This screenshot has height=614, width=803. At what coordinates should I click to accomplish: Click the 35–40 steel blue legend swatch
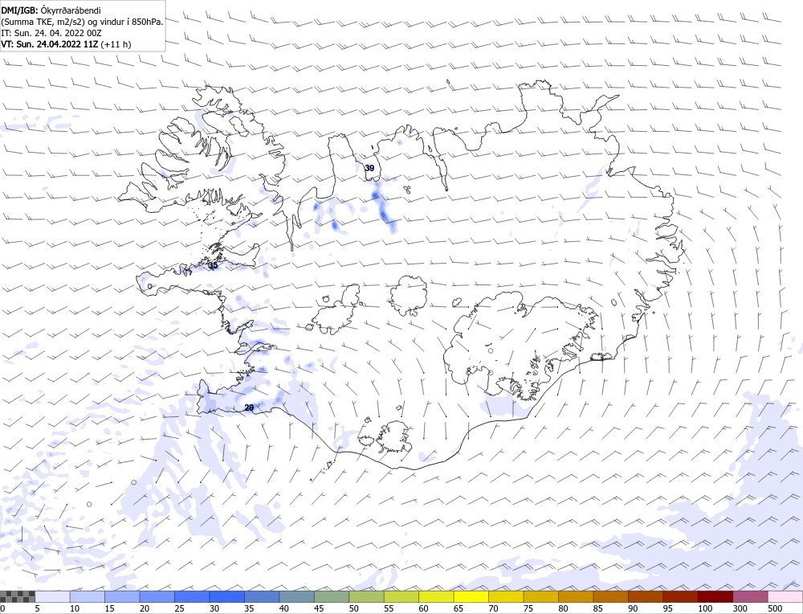pyautogui.click(x=262, y=596)
